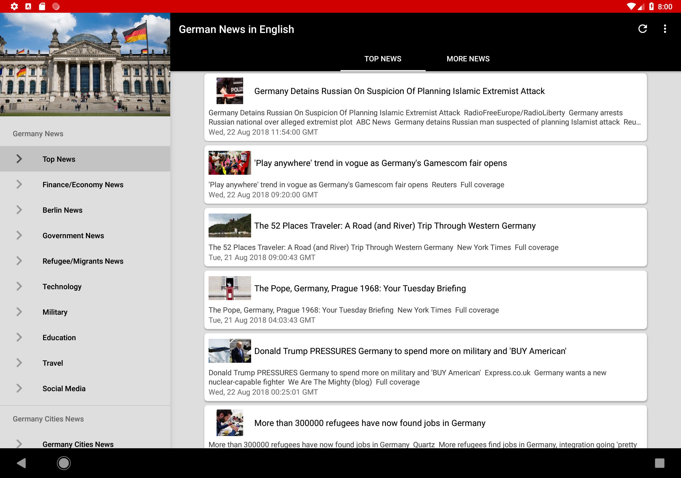The width and height of the screenshot is (681, 478).
Task: Expand the Social Media chevron
Action: 19,388
